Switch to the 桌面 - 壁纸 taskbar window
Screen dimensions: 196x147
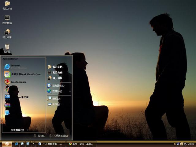81,144
